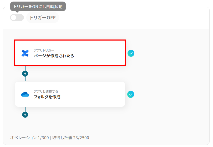213x147 pixels.
Task: Open the フォルダを作成 action card
Action: click(x=70, y=94)
